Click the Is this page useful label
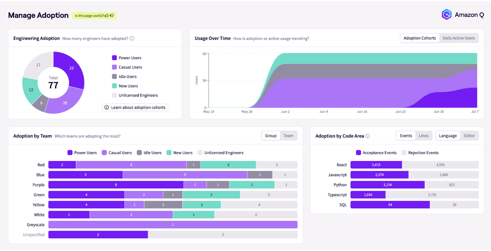491x251 pixels. tap(89, 15)
